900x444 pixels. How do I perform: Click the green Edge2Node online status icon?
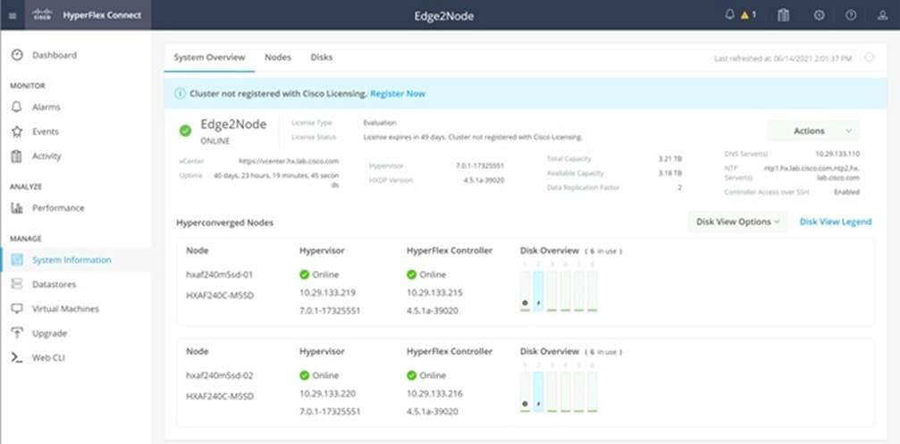tap(185, 130)
